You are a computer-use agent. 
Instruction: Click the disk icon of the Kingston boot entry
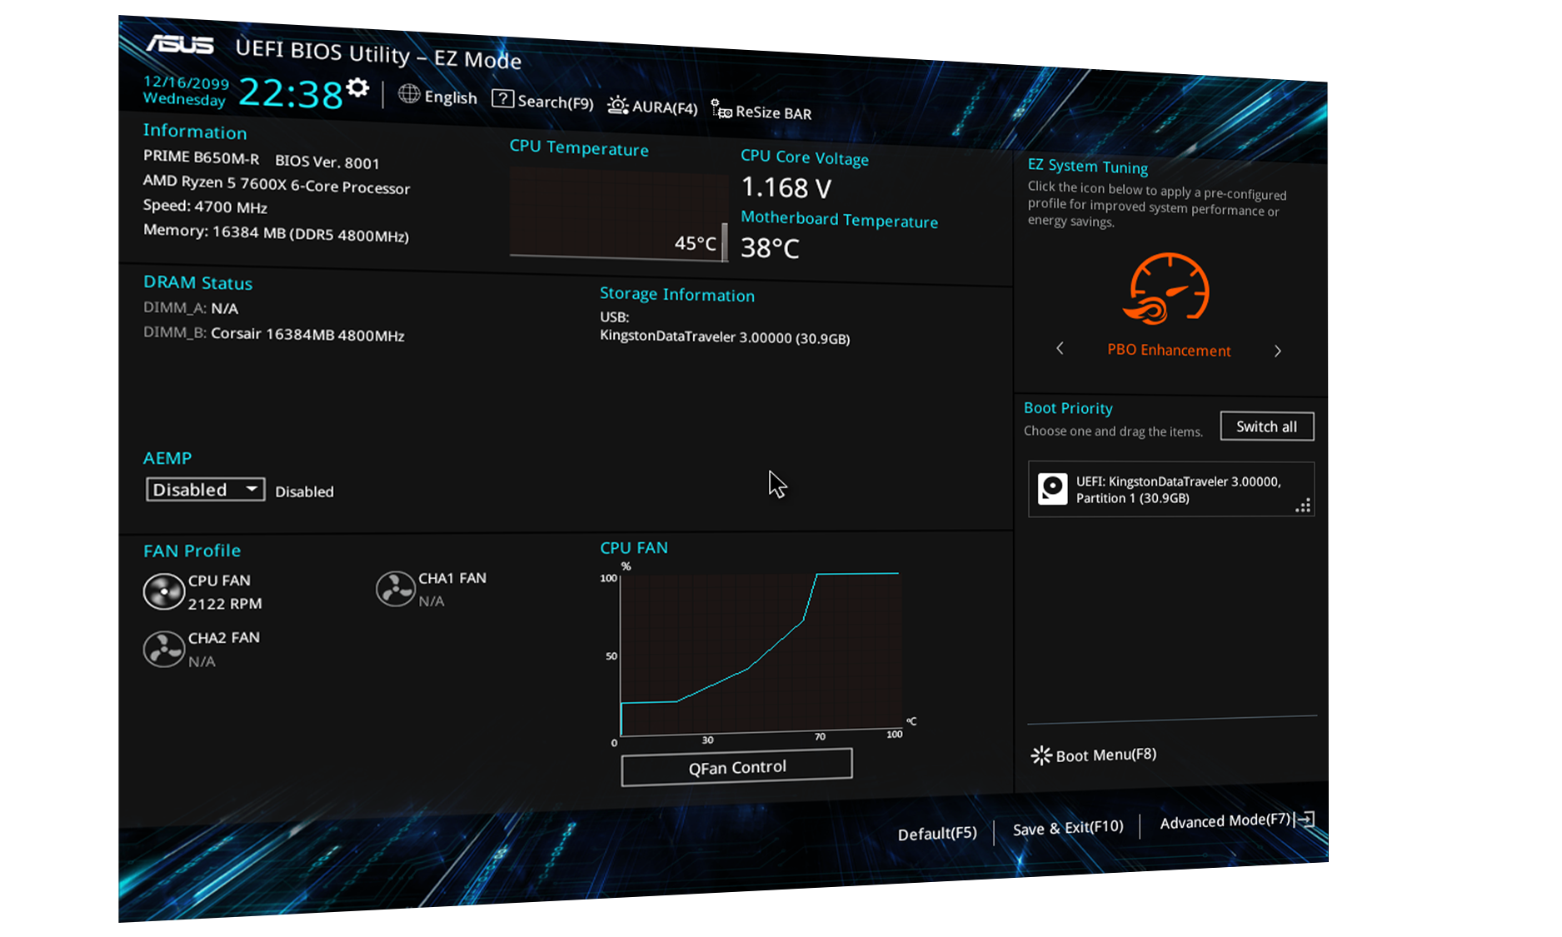pos(1052,489)
